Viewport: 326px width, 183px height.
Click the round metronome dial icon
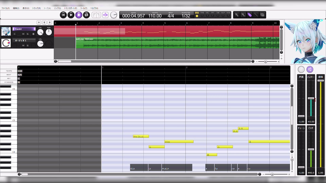click(114, 15)
